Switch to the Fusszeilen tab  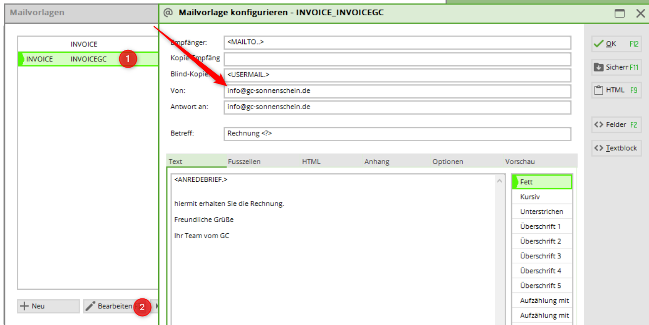tap(244, 162)
